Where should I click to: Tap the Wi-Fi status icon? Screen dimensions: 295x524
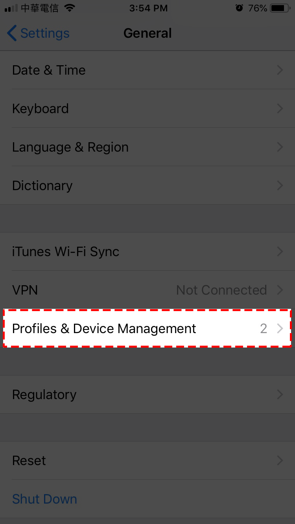70,8
